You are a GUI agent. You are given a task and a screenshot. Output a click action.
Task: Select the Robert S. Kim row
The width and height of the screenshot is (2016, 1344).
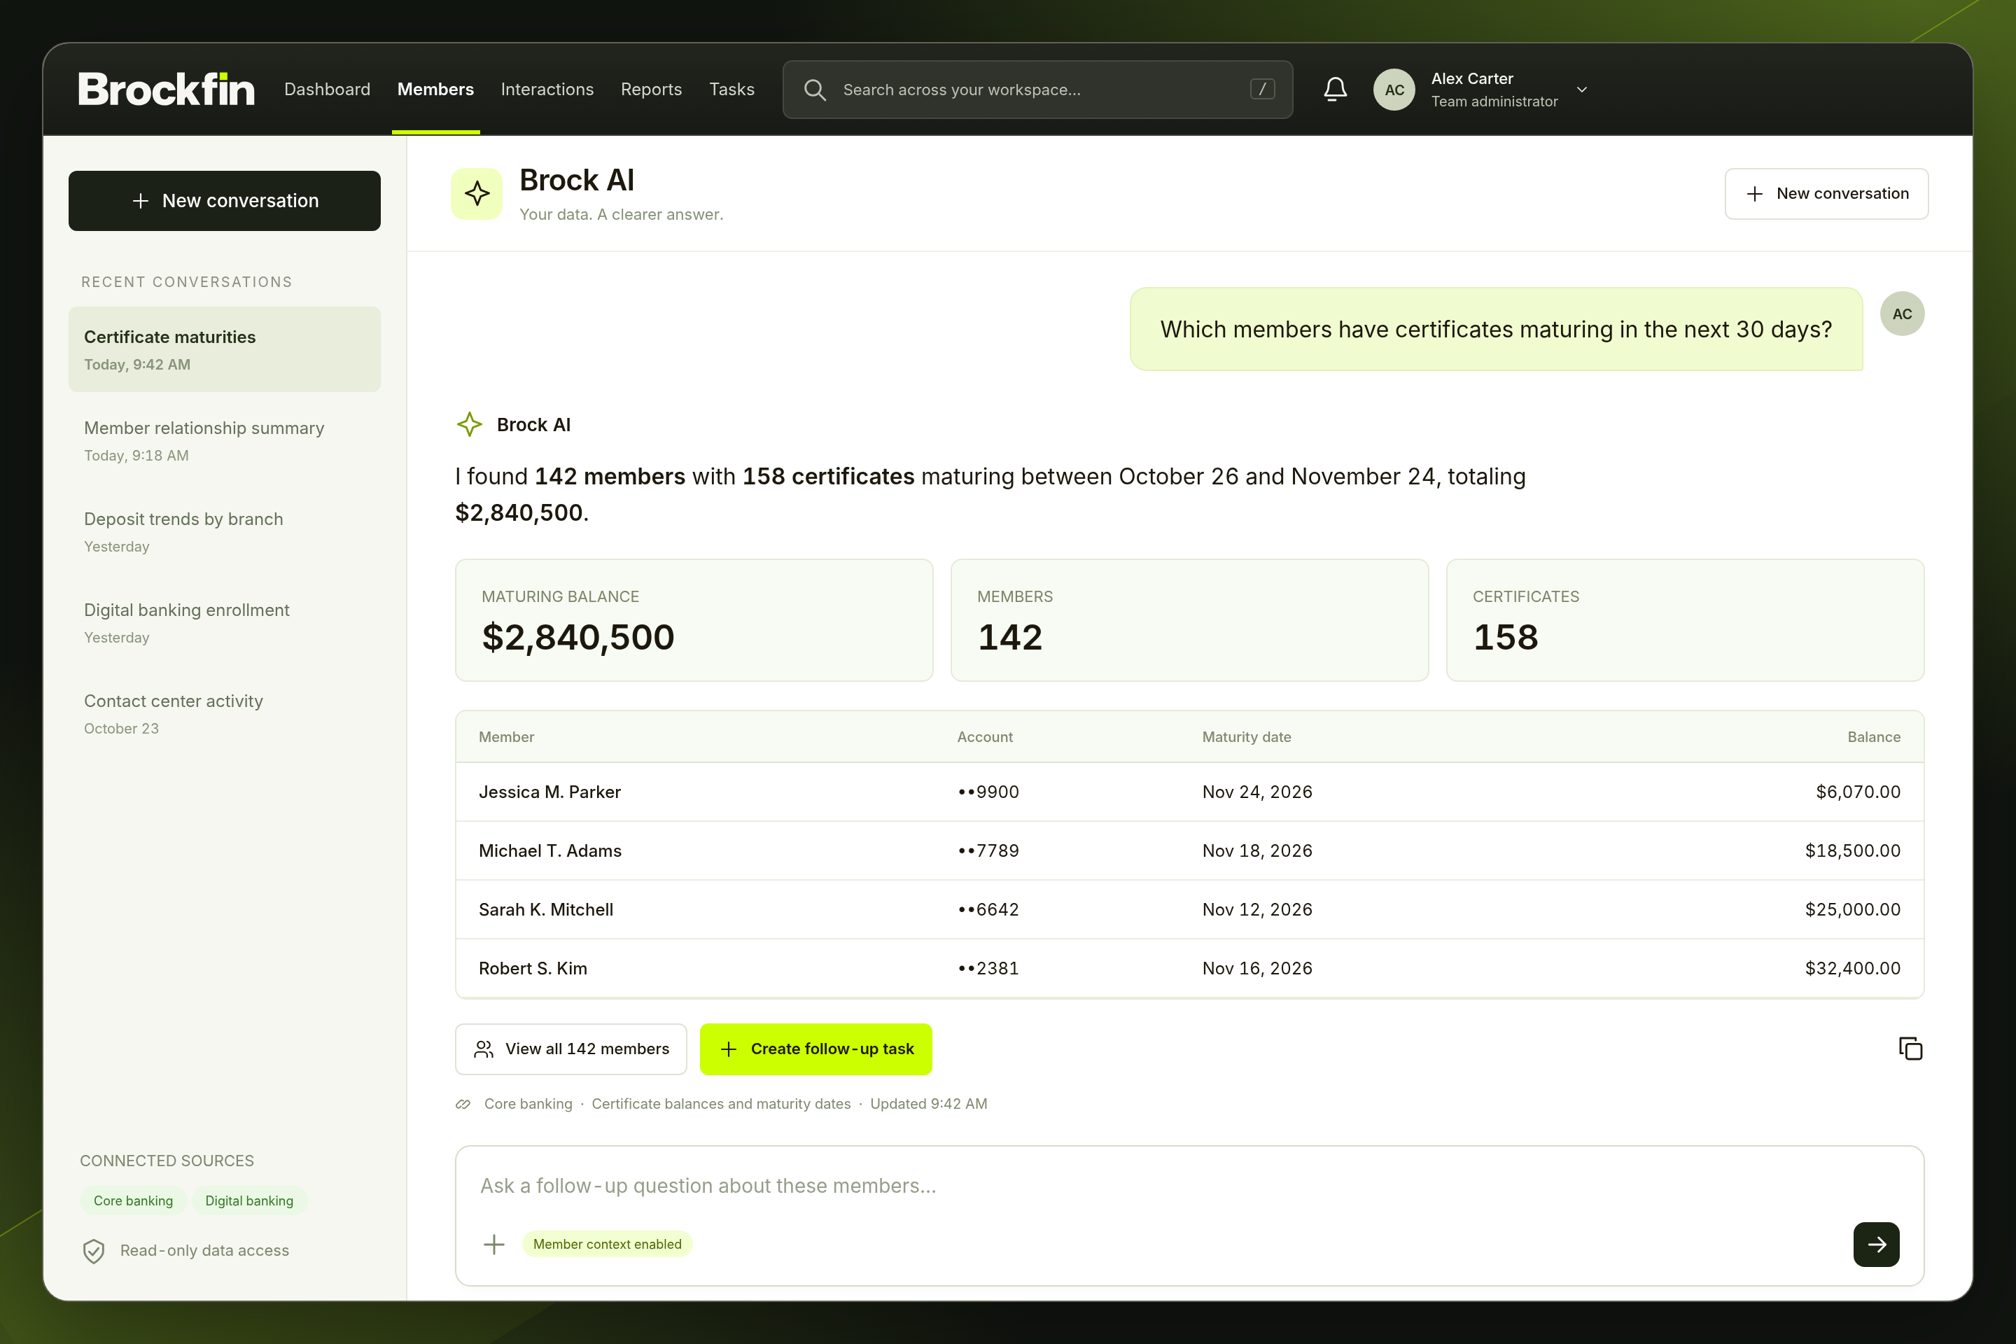[x=1190, y=967]
